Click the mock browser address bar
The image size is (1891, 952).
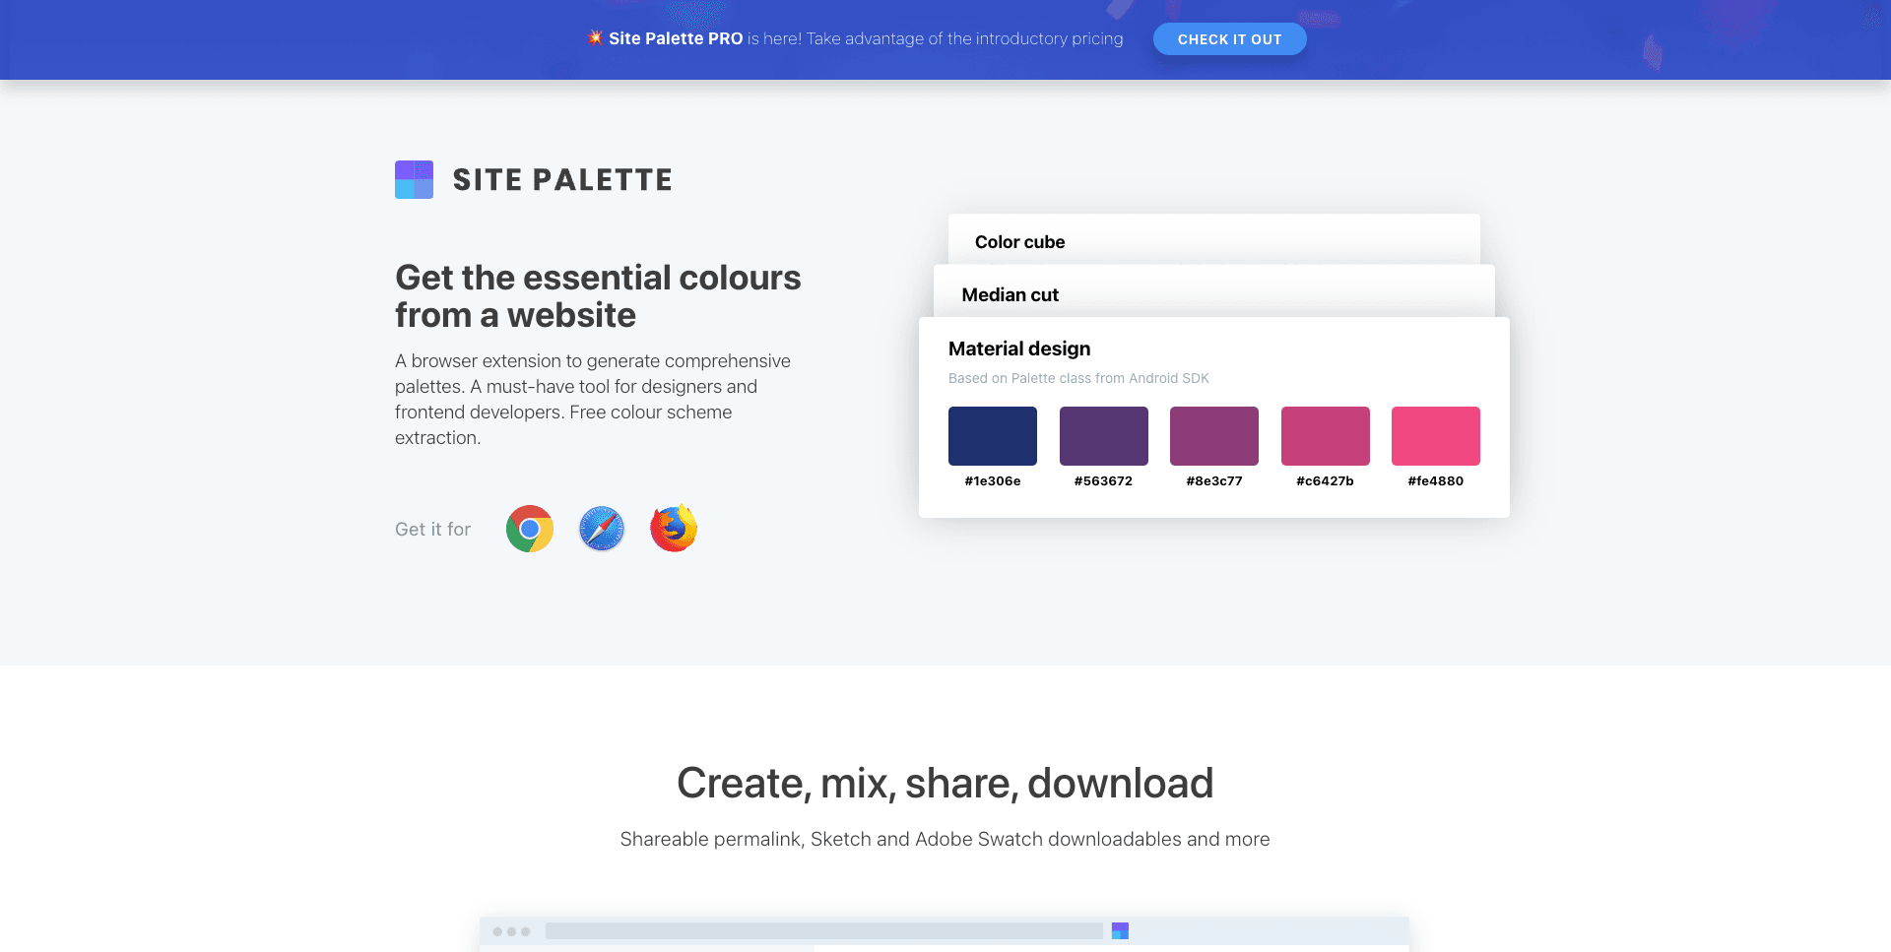[x=824, y=930]
